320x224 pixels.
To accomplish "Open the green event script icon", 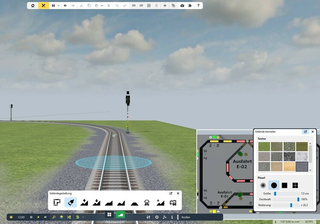I will tap(78, 217).
